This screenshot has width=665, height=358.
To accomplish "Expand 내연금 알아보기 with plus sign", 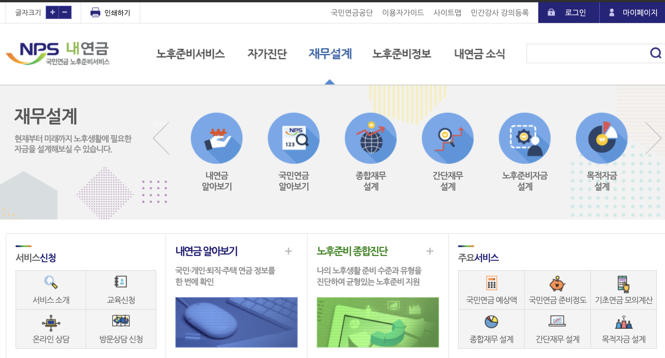I will point(288,251).
